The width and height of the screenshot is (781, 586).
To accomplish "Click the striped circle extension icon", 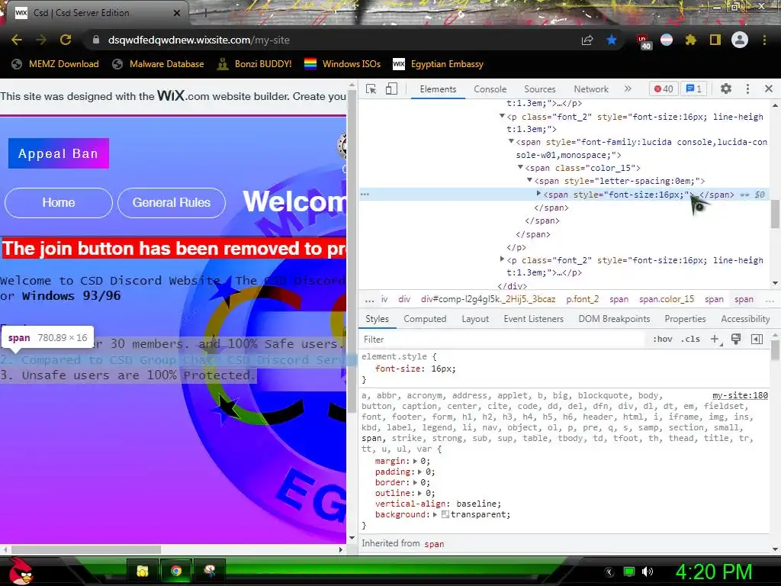I will (667, 40).
